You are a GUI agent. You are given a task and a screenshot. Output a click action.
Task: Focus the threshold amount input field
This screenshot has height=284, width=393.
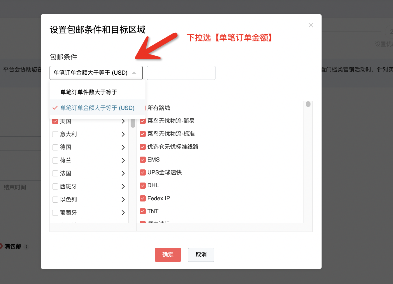tap(181, 73)
